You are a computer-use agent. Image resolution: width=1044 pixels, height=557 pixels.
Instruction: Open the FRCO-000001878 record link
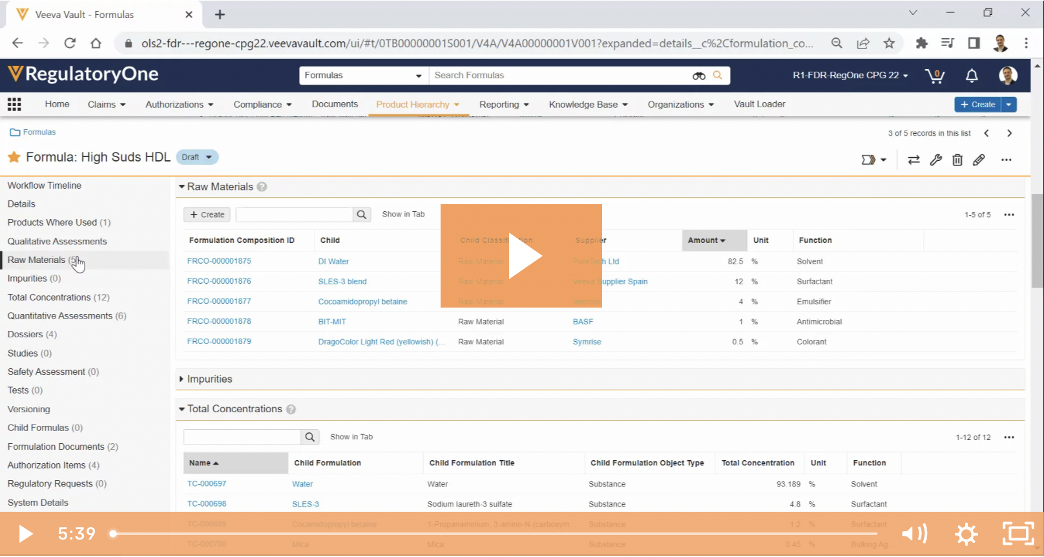(219, 321)
